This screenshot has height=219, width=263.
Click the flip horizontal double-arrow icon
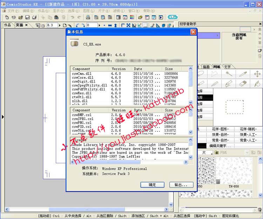[110, 25]
